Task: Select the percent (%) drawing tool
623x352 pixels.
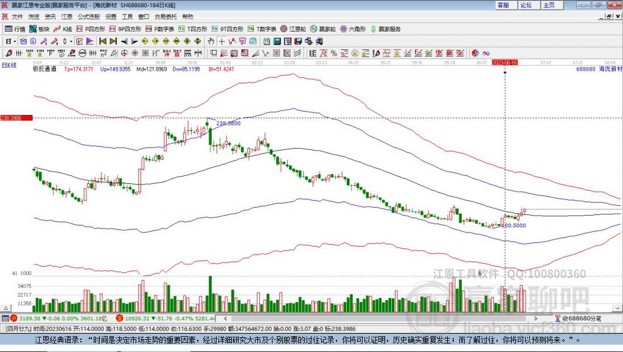Action: (334, 53)
